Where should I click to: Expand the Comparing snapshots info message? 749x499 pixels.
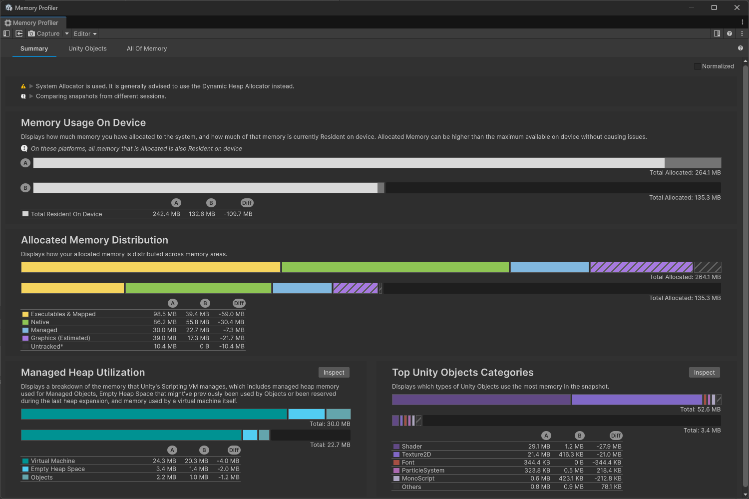[31, 96]
